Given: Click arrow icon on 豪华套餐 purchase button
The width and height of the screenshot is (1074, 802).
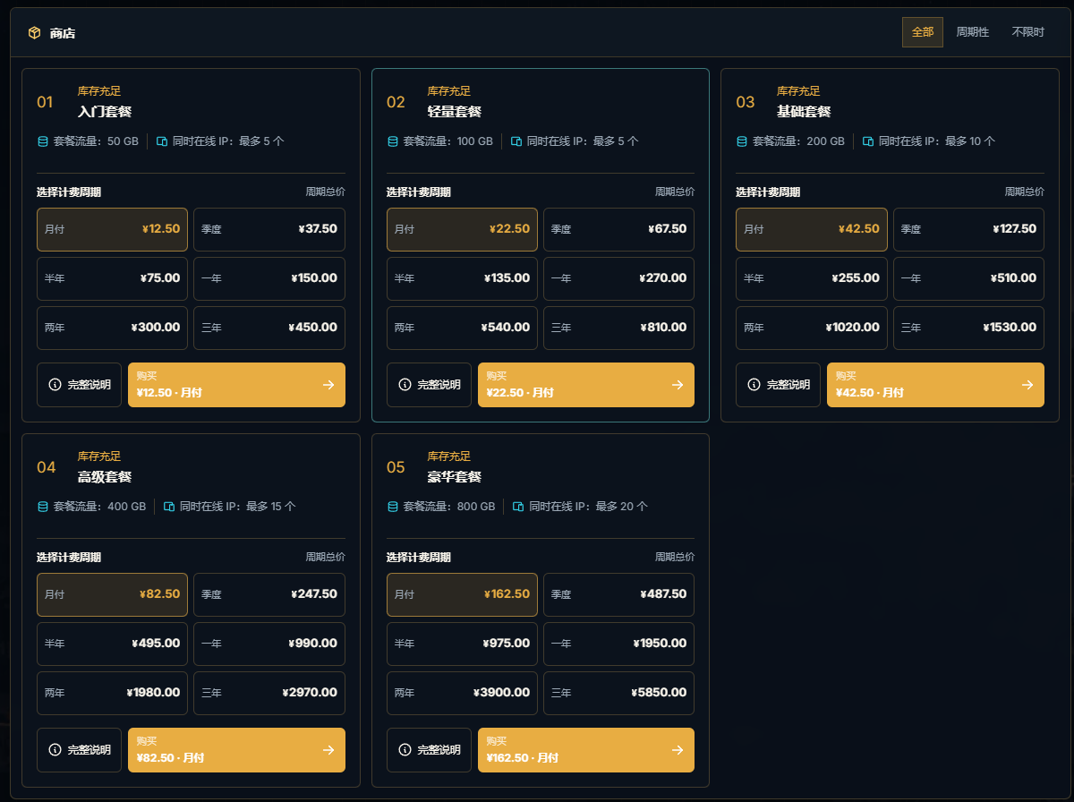Looking at the screenshot, I should (x=678, y=750).
